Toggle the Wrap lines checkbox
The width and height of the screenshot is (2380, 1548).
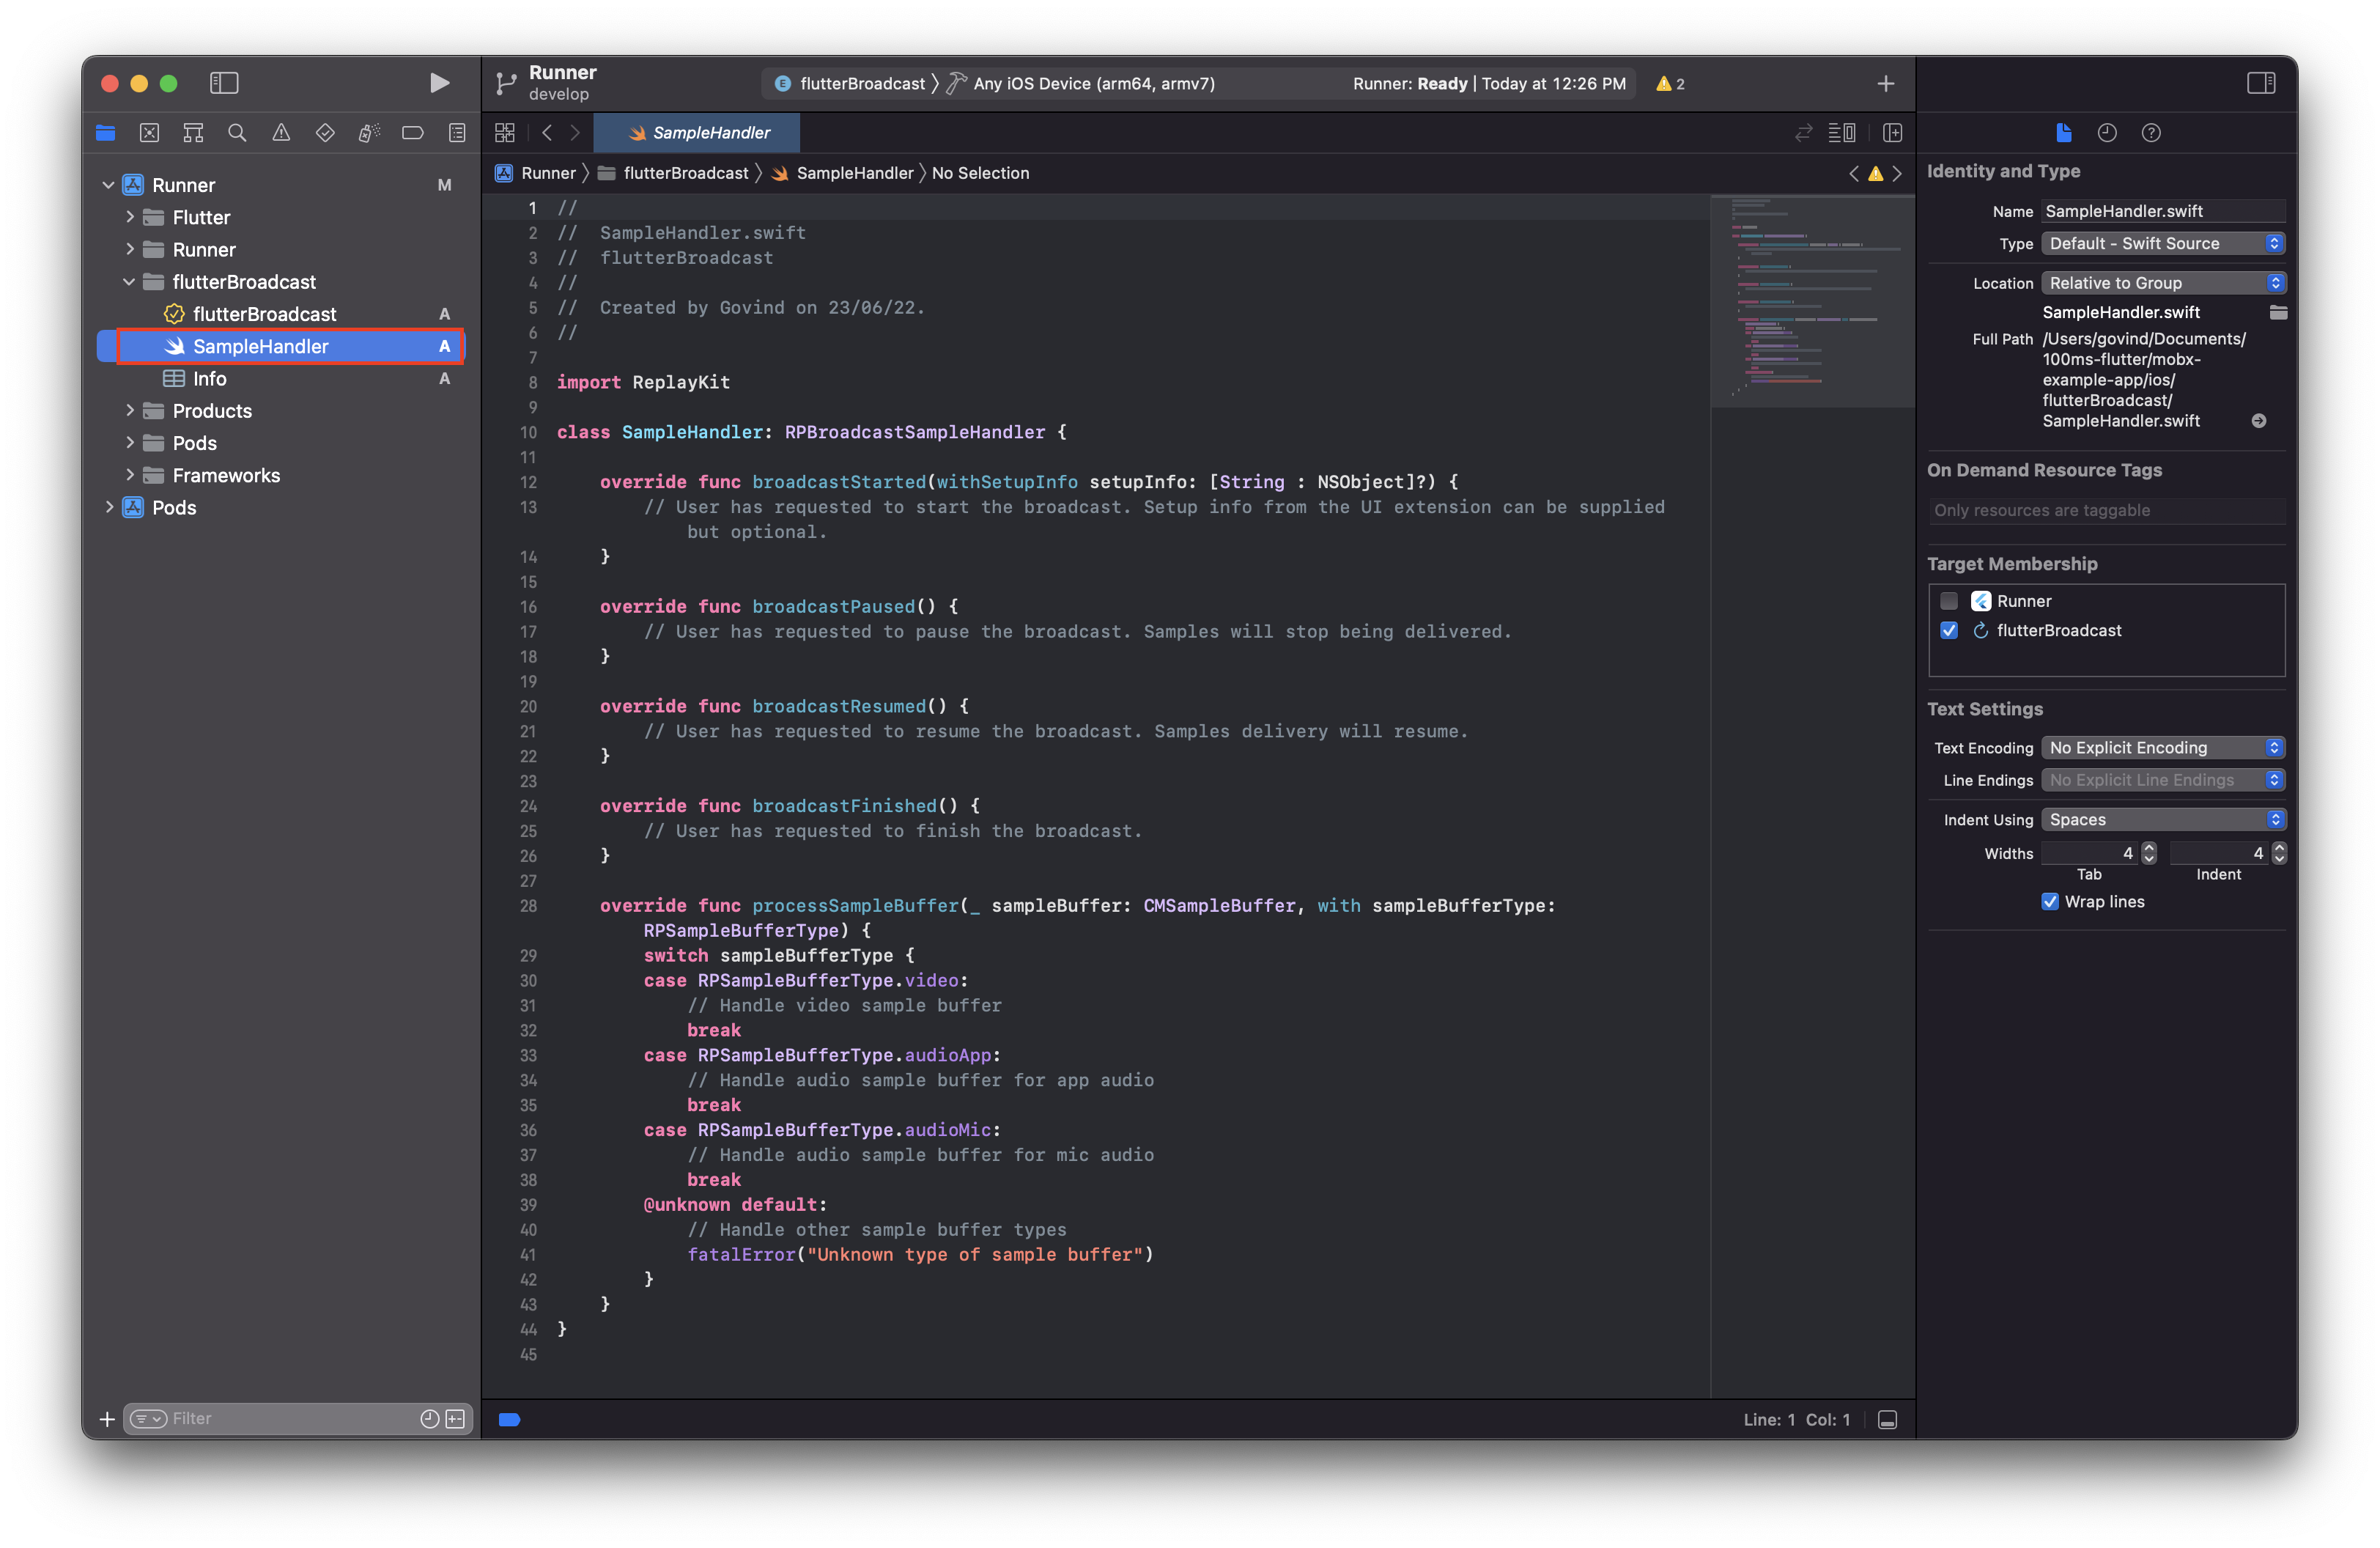[2050, 901]
